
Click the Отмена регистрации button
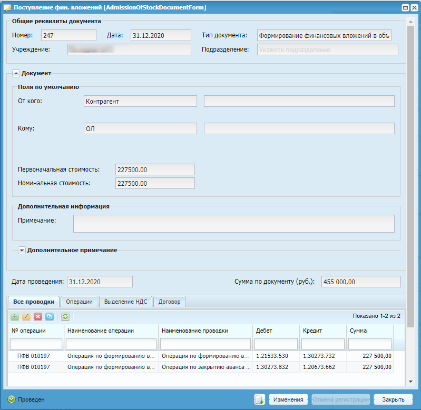(x=341, y=399)
